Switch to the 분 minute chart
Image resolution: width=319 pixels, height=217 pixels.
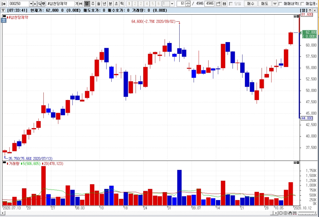pyautogui.click(x=110, y=4)
